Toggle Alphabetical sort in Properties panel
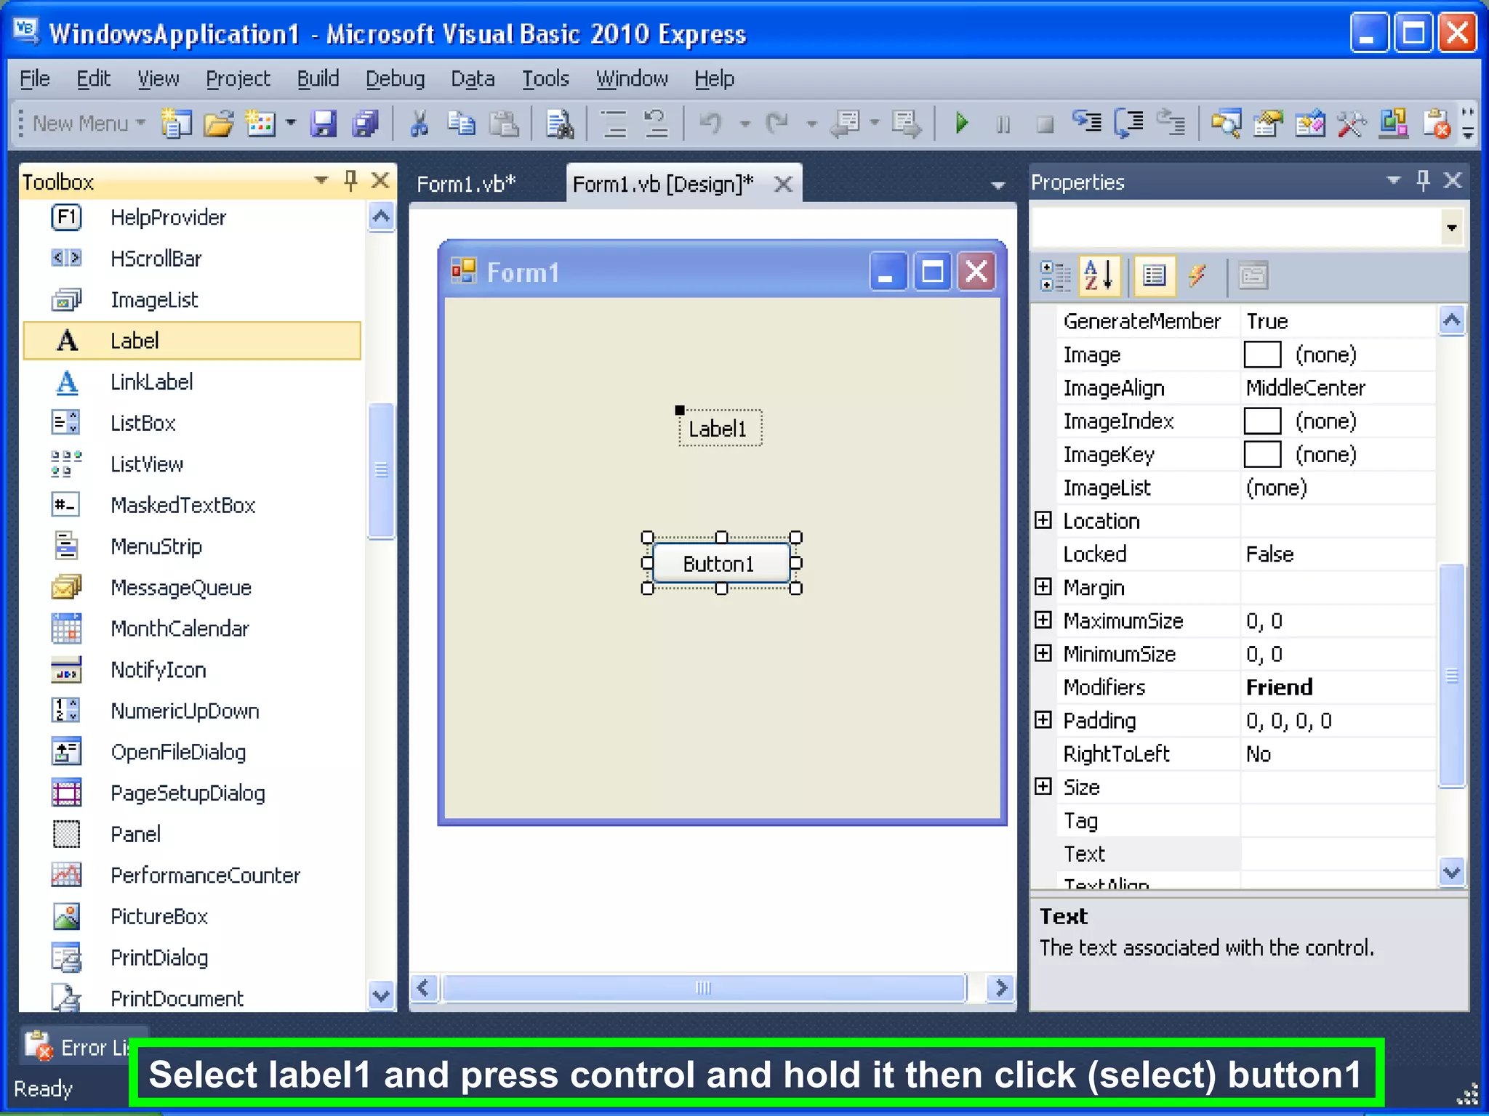This screenshot has width=1489, height=1116. pos(1099,276)
